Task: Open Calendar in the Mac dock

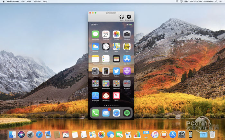Action: [66, 135]
